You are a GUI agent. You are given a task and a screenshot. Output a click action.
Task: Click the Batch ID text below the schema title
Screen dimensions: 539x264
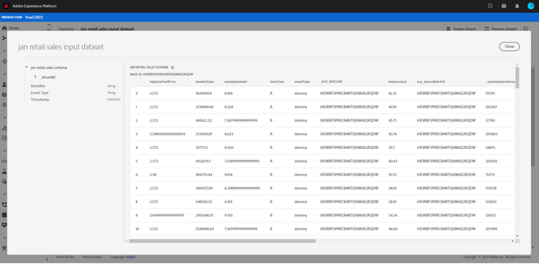161,74
